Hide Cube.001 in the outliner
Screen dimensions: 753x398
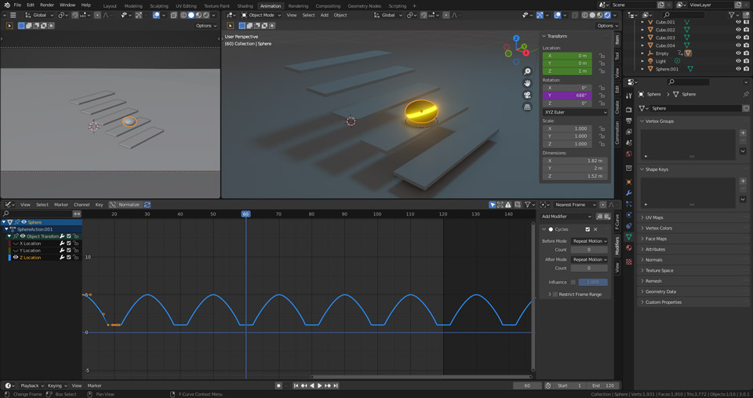point(738,22)
